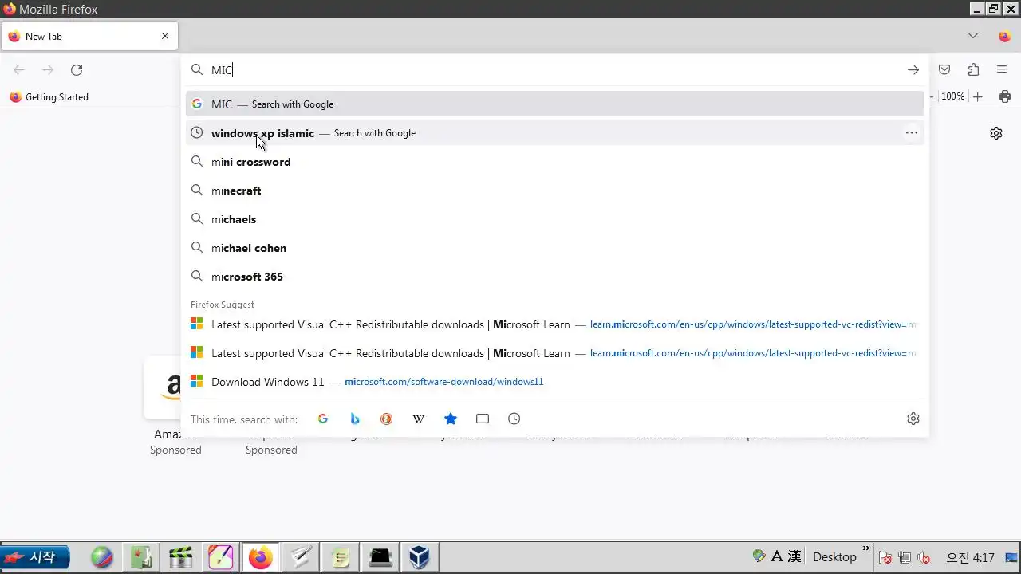Viewport: 1021px width, 574px height.
Task: Expand the Desktop toolbar chevron
Action: (866, 549)
